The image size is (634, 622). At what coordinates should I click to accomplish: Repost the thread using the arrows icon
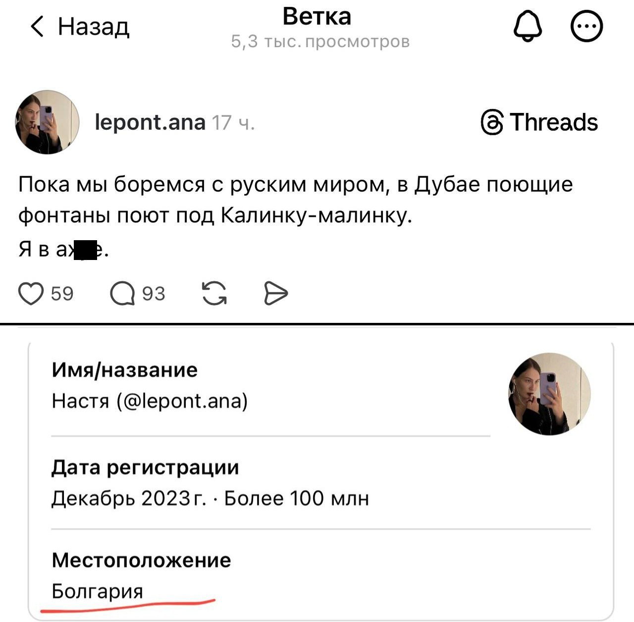point(214,294)
